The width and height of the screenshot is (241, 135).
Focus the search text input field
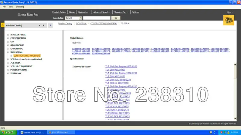[x=97, y=18]
